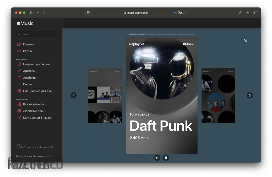Open Мои записи Shazam playlist

(x=37, y=118)
